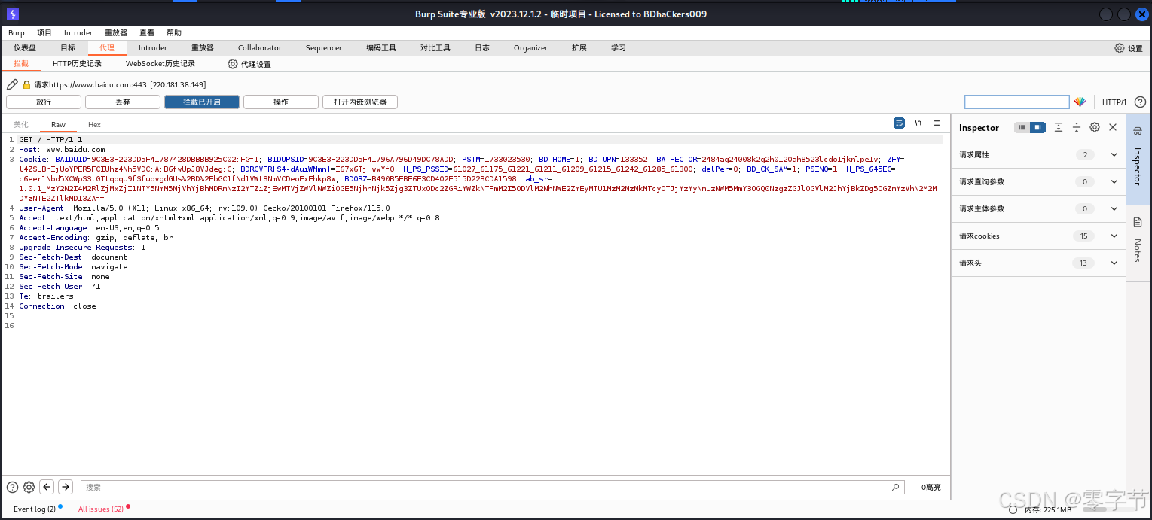Switch to 编码工具 tab
The image size is (1152, 520).
381,48
